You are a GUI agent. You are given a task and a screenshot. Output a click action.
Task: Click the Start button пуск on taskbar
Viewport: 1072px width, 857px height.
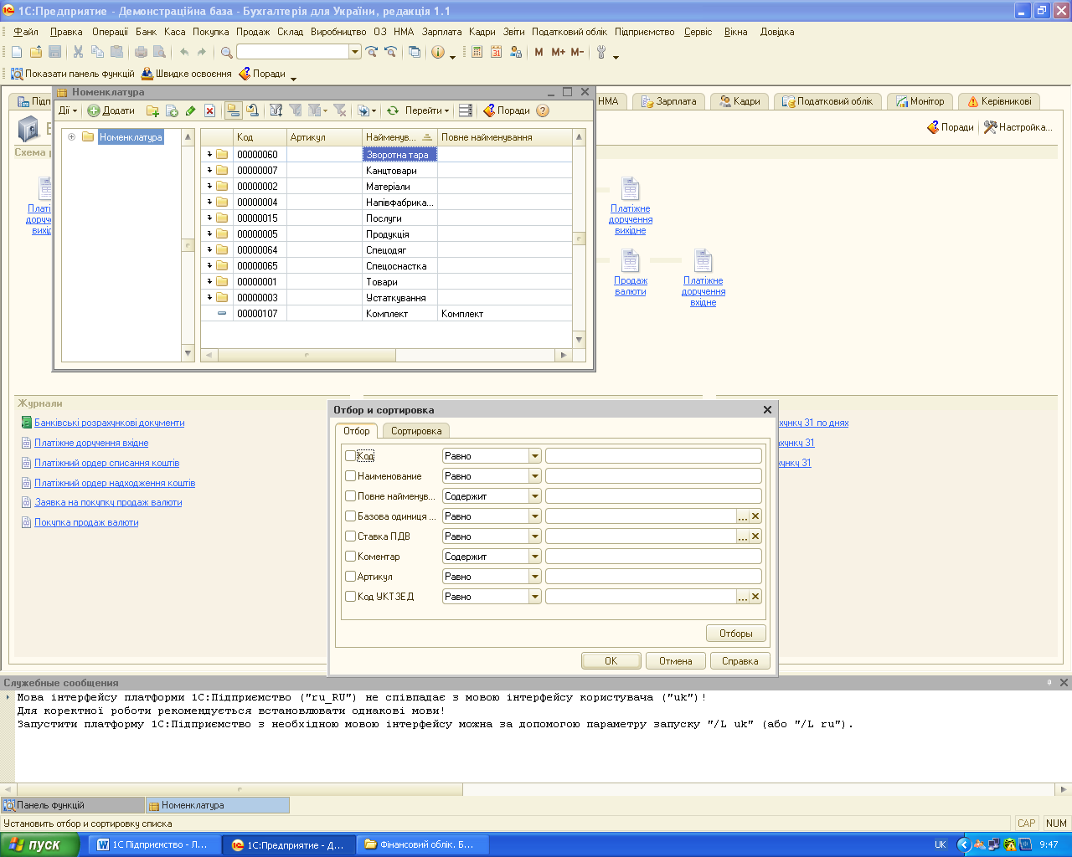[x=39, y=844]
